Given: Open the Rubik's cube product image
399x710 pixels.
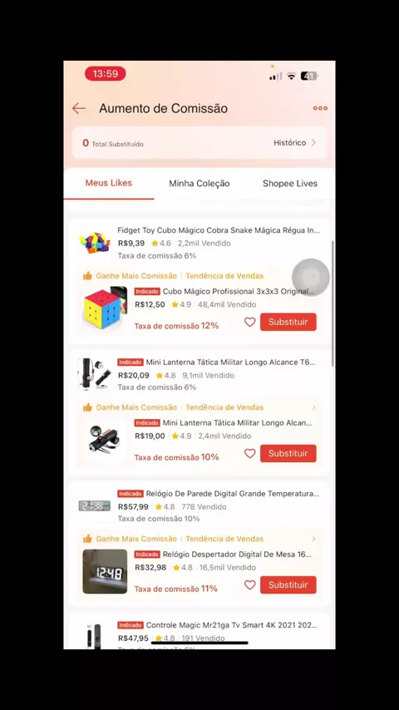Looking at the screenshot, I should [x=105, y=308].
